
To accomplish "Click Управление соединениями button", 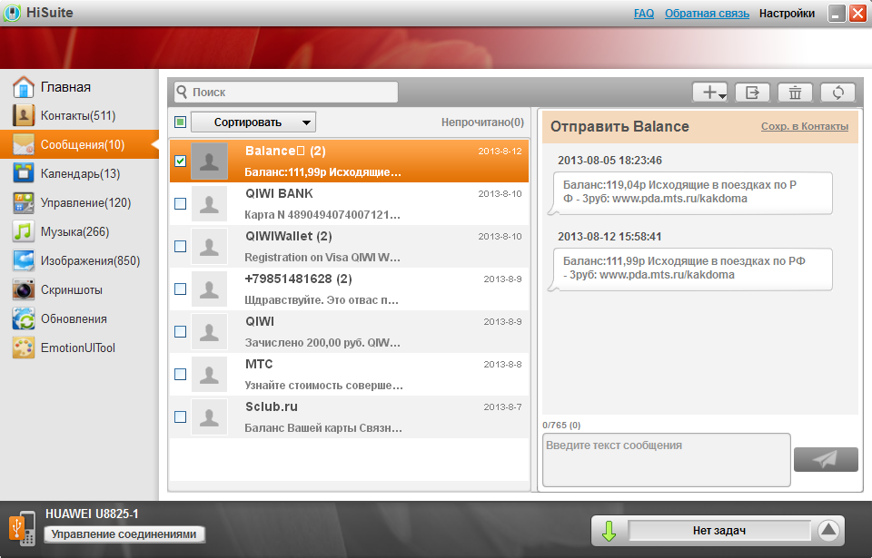I will 124,534.
